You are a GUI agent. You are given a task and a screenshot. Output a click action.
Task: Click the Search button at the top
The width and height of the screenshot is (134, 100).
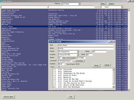pos(111,4)
